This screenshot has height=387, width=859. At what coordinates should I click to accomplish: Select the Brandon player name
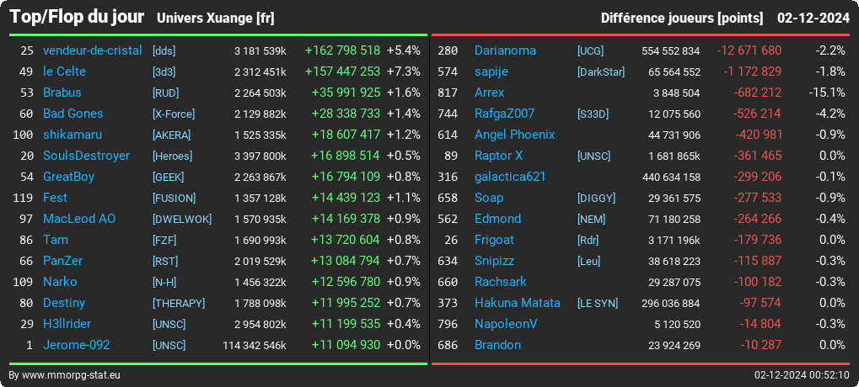[x=497, y=345]
